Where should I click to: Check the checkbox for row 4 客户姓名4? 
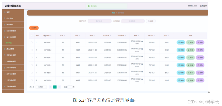coord(32,65)
